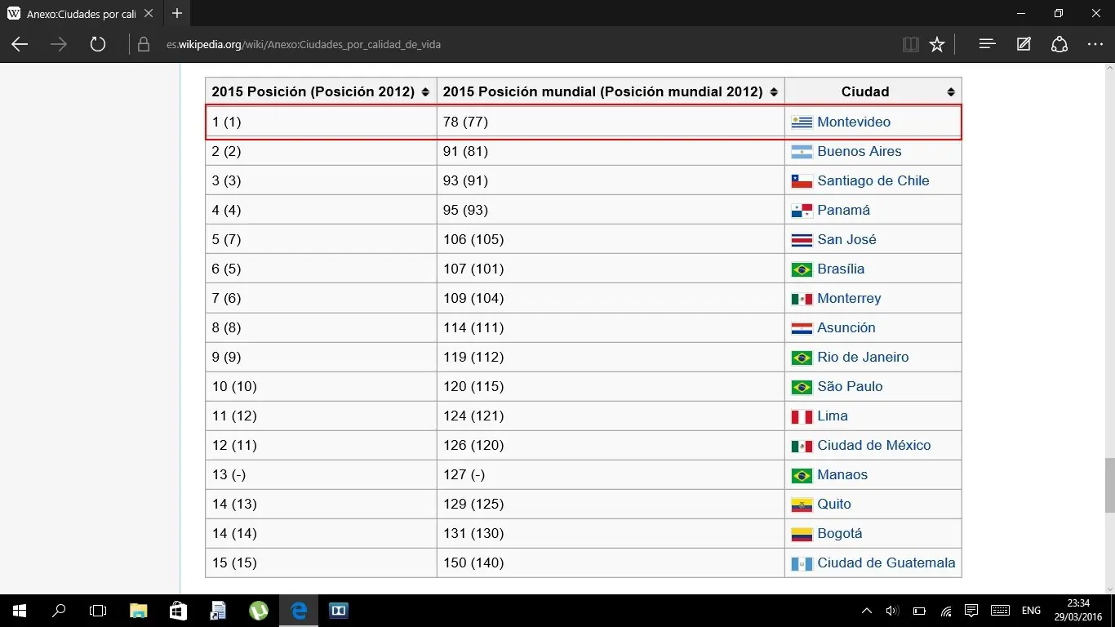The height and width of the screenshot is (627, 1115).
Task: Click the Edge icon on taskbar
Action: tap(299, 610)
